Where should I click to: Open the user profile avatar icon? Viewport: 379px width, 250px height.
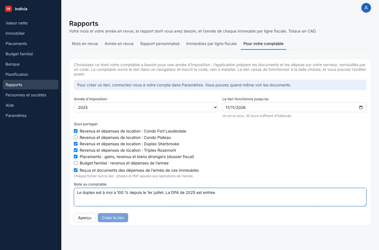(x=366, y=8)
